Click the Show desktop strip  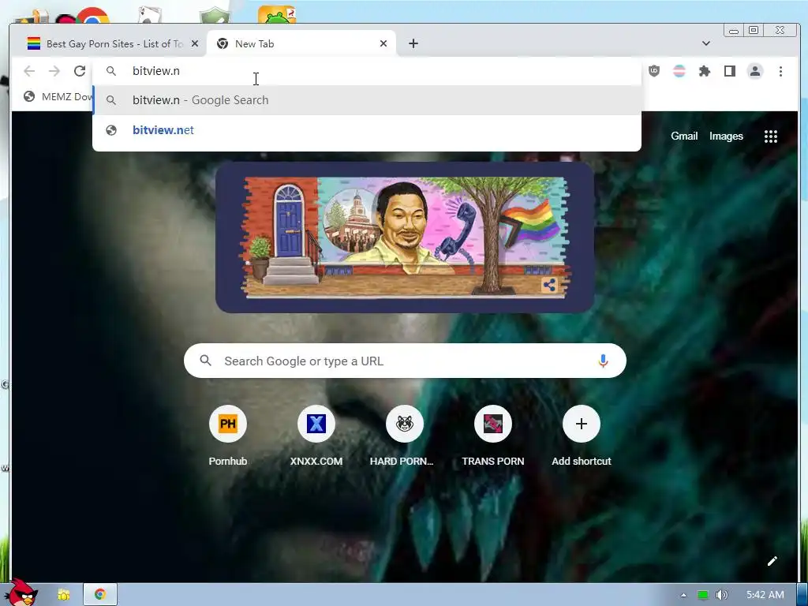coord(802,595)
